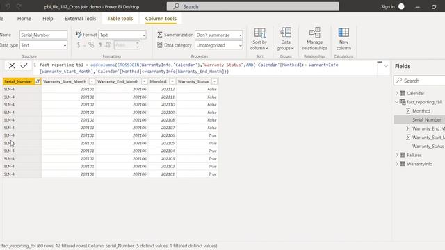Open Manage relationships
This screenshot has height=250, width=445.
point(314,39)
